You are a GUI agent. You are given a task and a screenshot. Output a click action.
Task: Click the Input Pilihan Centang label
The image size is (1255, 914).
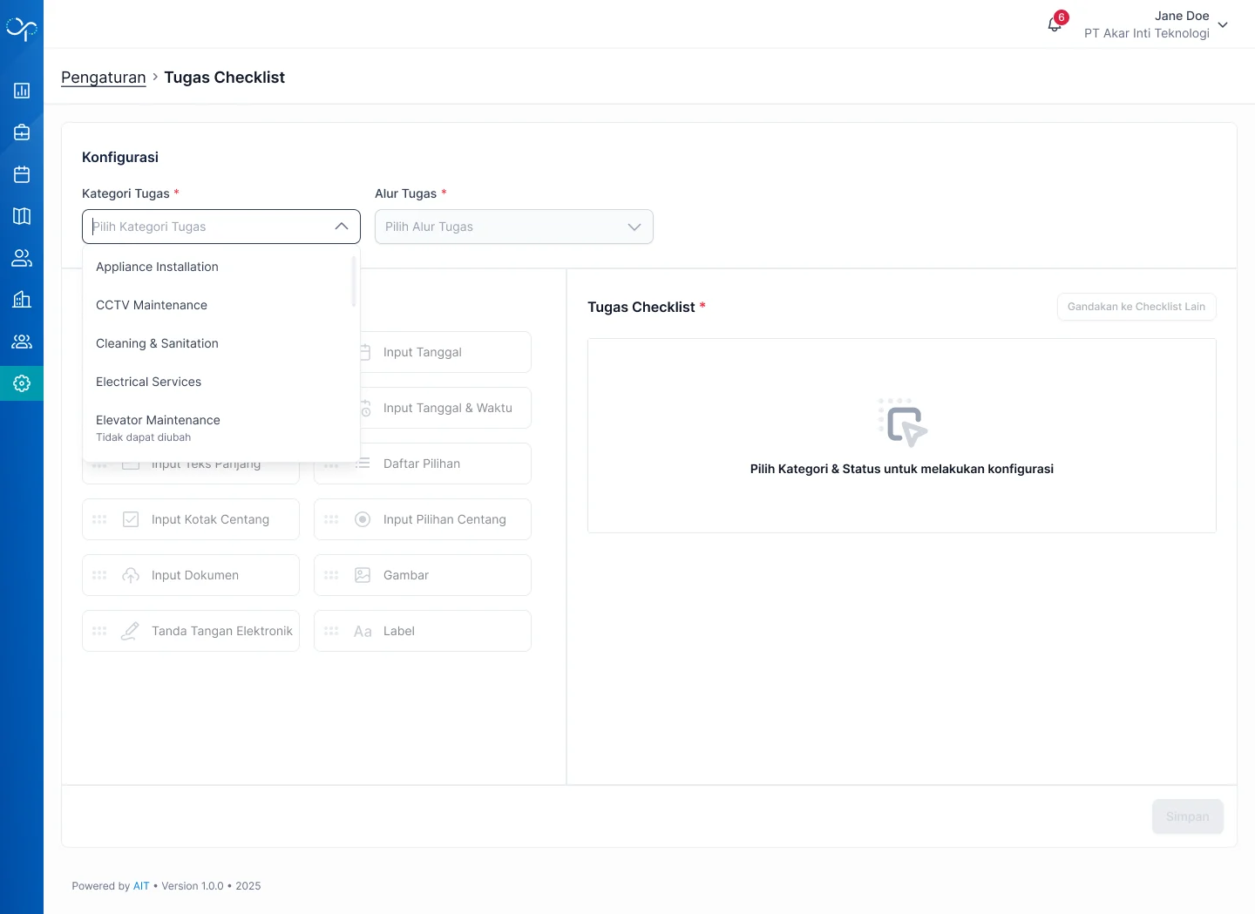click(444, 519)
